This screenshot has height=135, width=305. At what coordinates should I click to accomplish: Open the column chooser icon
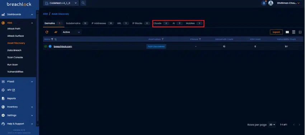(x=287, y=32)
